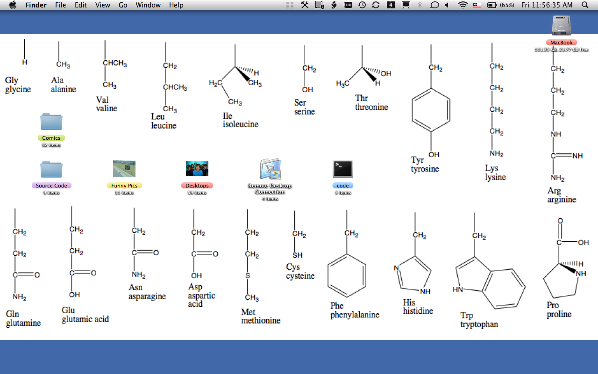The width and height of the screenshot is (598, 374).
Task: Select the Remote Desktop Connection icon
Action: click(x=270, y=169)
